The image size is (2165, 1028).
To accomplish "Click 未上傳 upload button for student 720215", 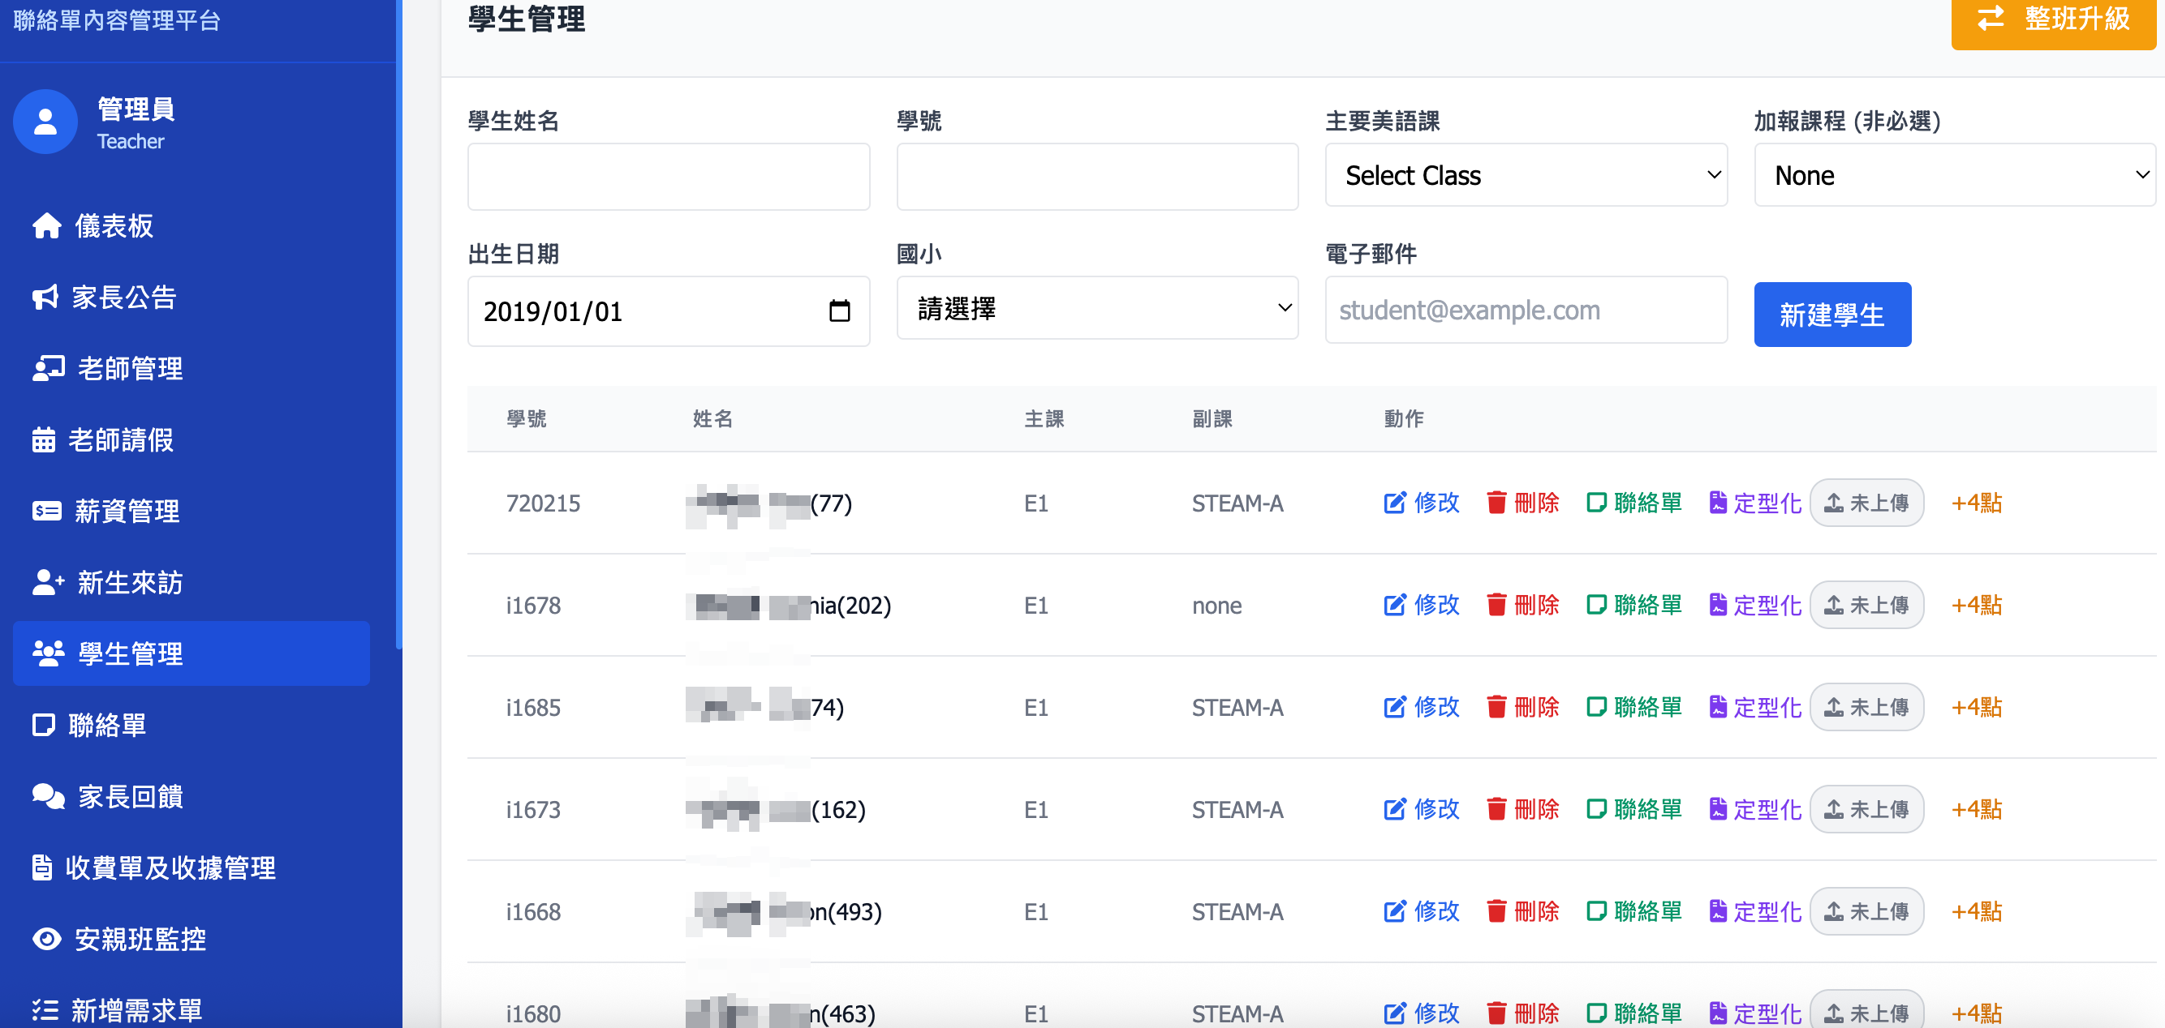I will pyautogui.click(x=1866, y=503).
